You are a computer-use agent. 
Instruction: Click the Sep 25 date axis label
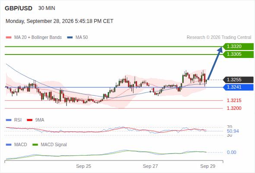83,167
